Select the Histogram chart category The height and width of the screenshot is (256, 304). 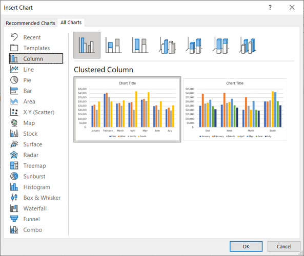point(36,187)
